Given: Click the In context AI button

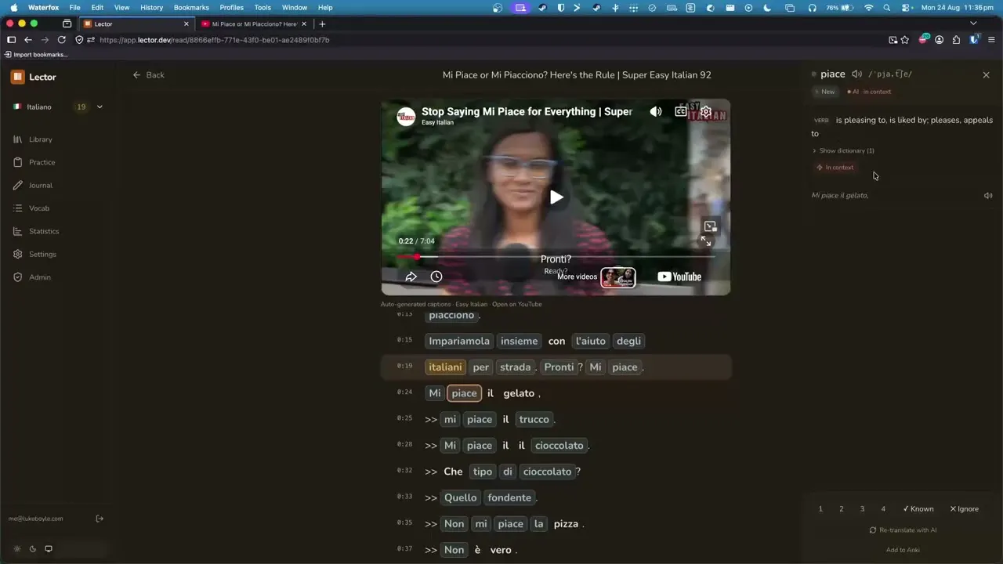Looking at the screenshot, I should [x=835, y=168].
